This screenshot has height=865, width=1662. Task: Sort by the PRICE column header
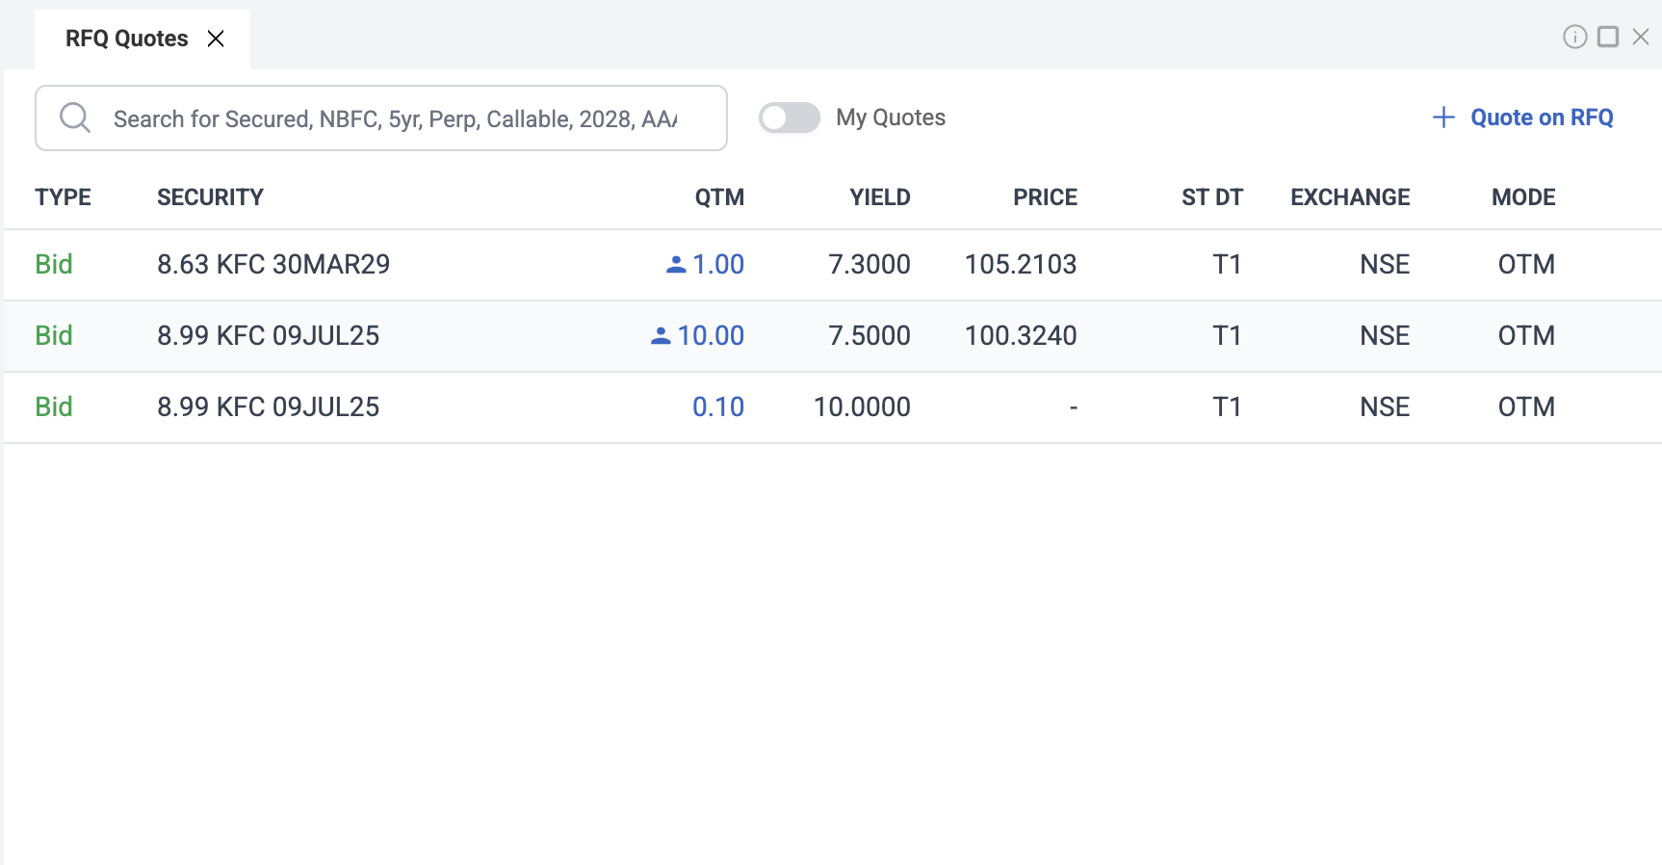coord(1045,197)
